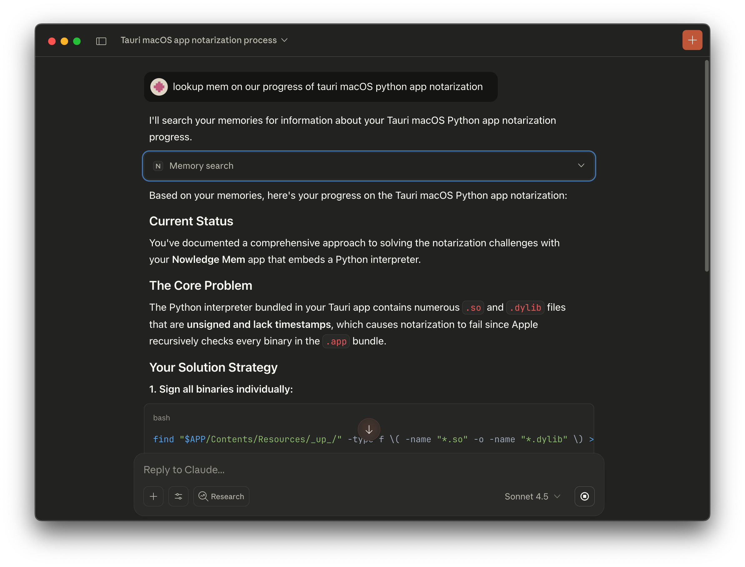Image resolution: width=745 pixels, height=567 pixels.
Task: Click the user avatar in the message bubble
Action: (x=159, y=87)
